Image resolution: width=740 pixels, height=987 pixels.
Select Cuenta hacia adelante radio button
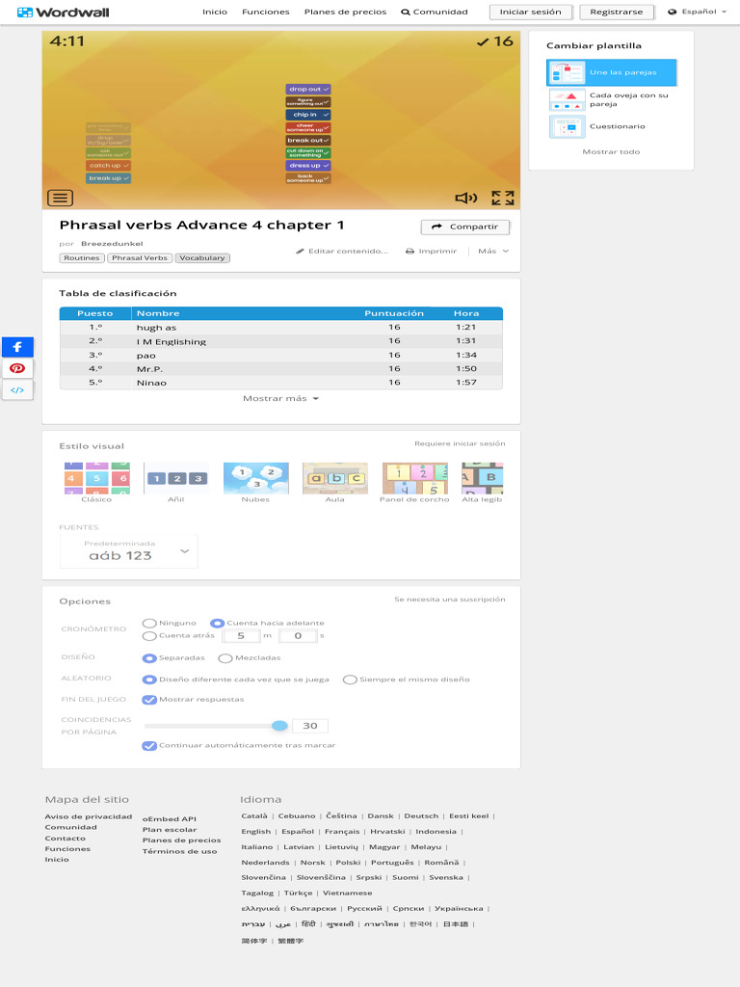click(x=217, y=624)
